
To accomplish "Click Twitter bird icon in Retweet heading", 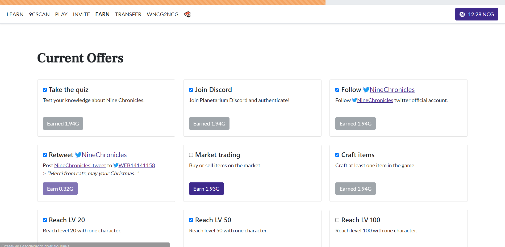I will (78, 155).
